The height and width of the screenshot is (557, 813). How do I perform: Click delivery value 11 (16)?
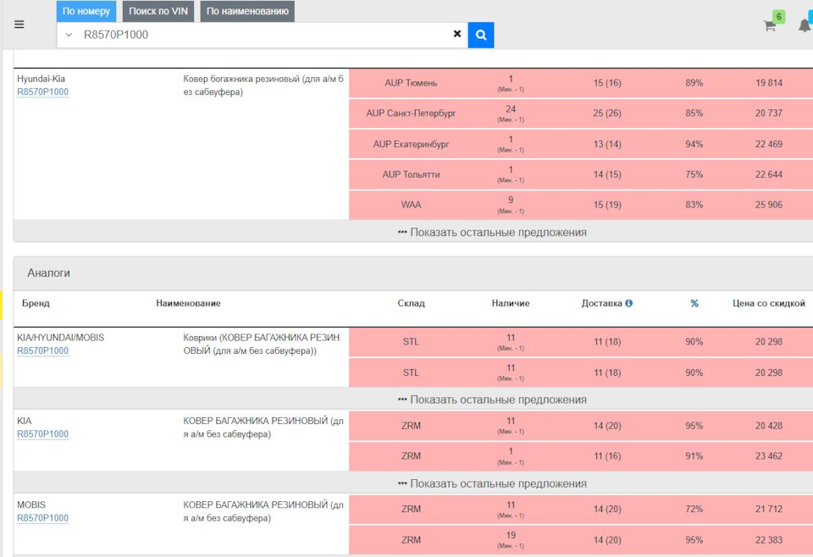pyautogui.click(x=606, y=456)
